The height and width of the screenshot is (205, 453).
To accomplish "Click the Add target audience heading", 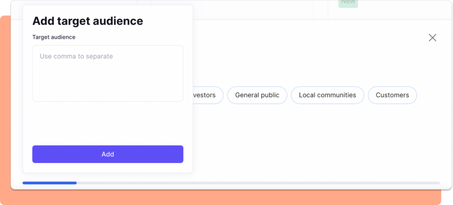I will (88, 21).
